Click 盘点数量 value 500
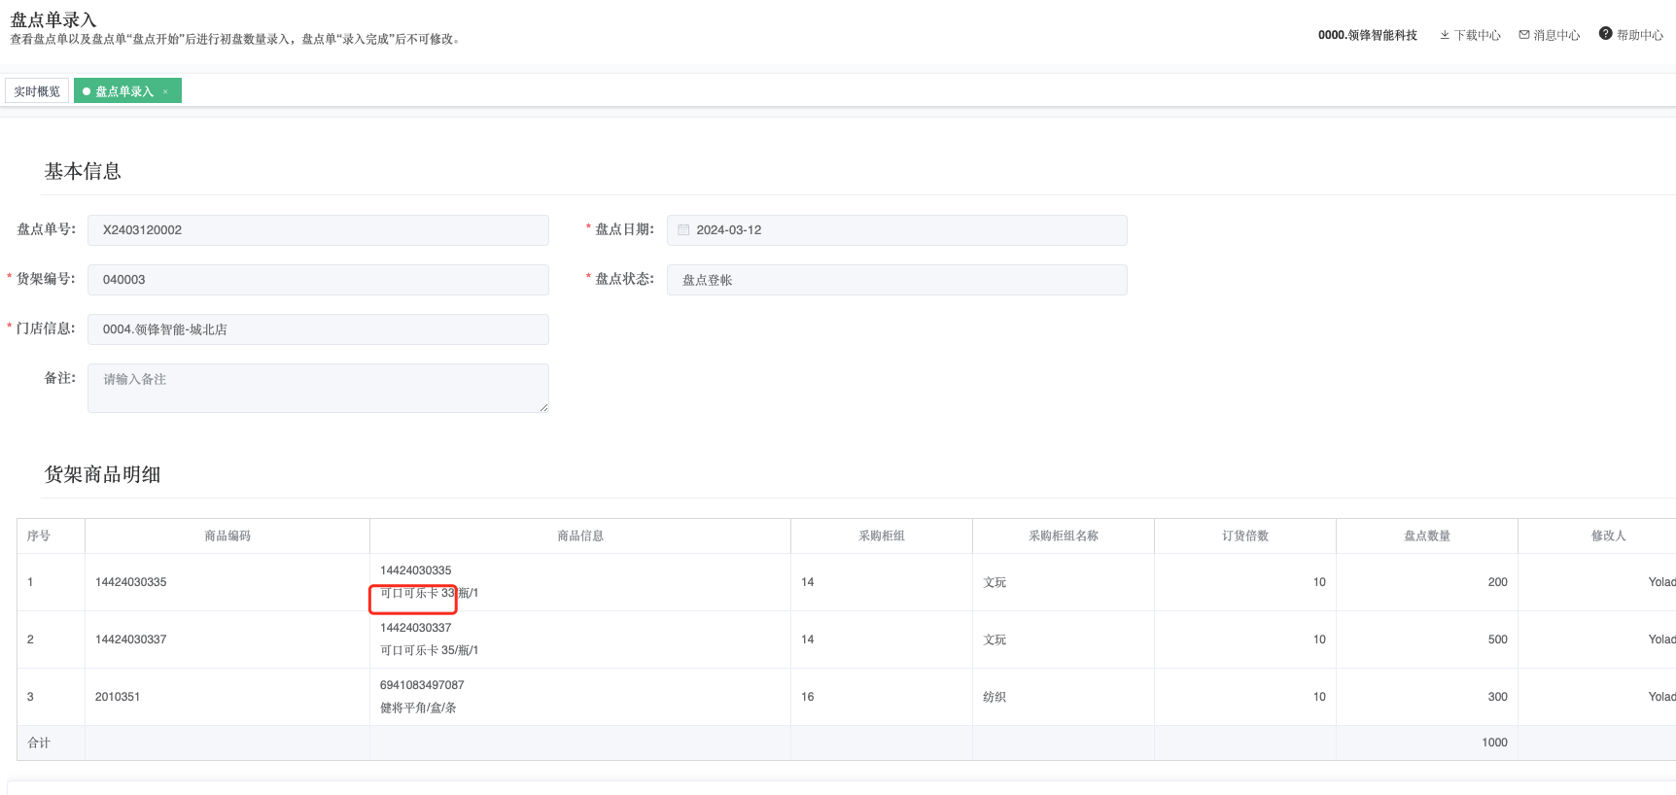 1497,639
